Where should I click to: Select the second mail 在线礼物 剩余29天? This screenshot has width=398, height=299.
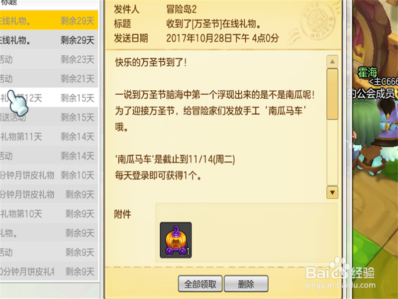tap(49, 40)
